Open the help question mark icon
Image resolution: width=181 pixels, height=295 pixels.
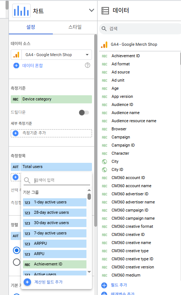point(88,65)
